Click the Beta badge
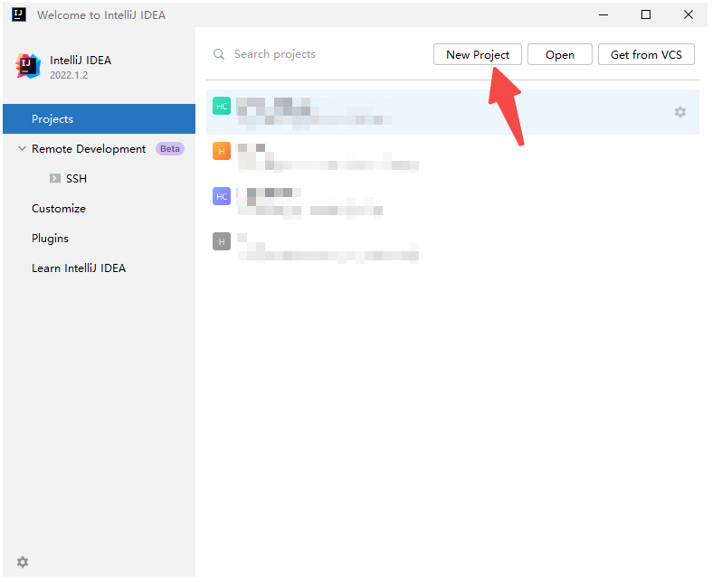 (x=170, y=149)
